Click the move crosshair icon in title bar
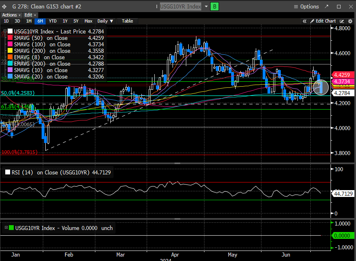Screen dimensions: 356x261 pos(4,6)
